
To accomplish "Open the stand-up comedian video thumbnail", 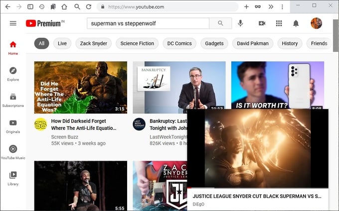I will [81, 186].
